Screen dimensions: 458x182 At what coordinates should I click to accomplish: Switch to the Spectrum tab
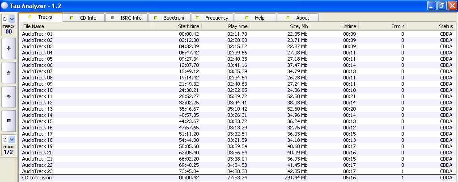pyautogui.click(x=169, y=18)
